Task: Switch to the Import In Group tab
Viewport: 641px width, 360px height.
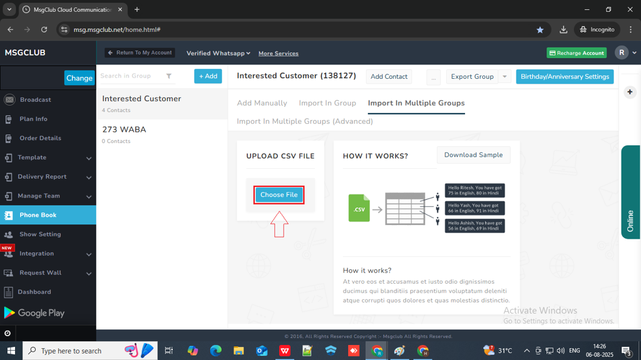Action: click(327, 103)
